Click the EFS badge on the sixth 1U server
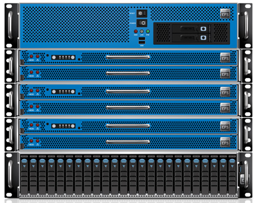Viewport: 257px width, 203px height. (225, 142)
